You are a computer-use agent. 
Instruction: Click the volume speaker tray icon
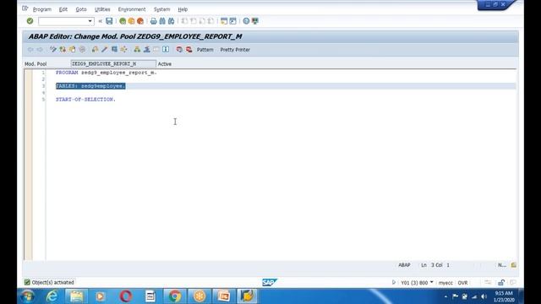pyautogui.click(x=484, y=296)
